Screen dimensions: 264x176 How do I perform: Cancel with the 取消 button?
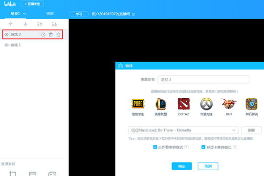click(208, 166)
